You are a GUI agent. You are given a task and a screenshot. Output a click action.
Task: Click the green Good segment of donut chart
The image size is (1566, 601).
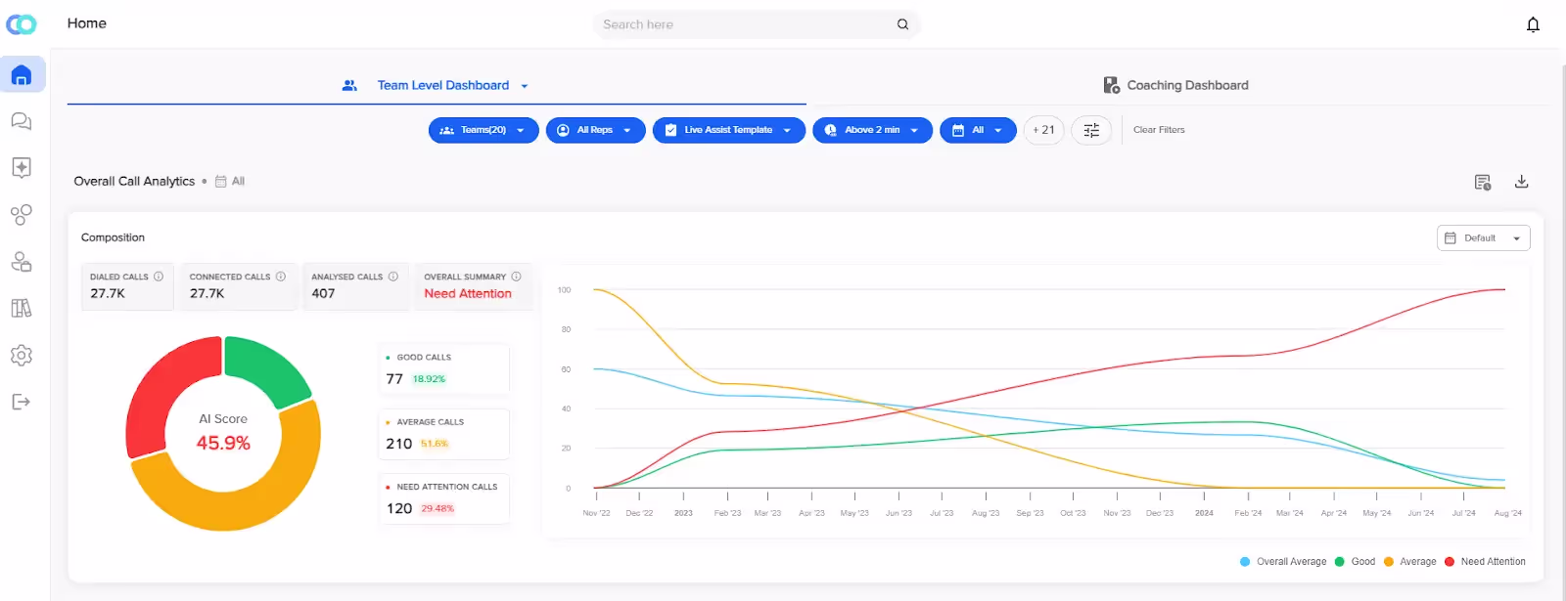(266, 368)
